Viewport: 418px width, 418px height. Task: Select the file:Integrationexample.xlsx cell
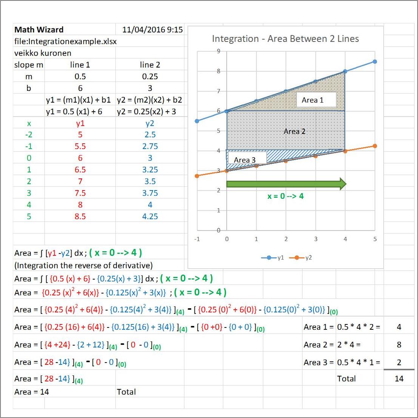pyautogui.click(x=65, y=41)
